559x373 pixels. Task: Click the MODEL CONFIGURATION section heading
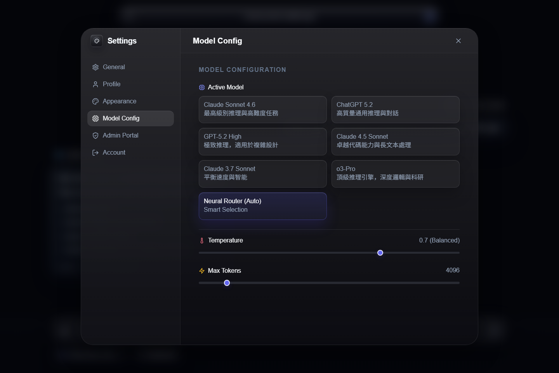[242, 70]
